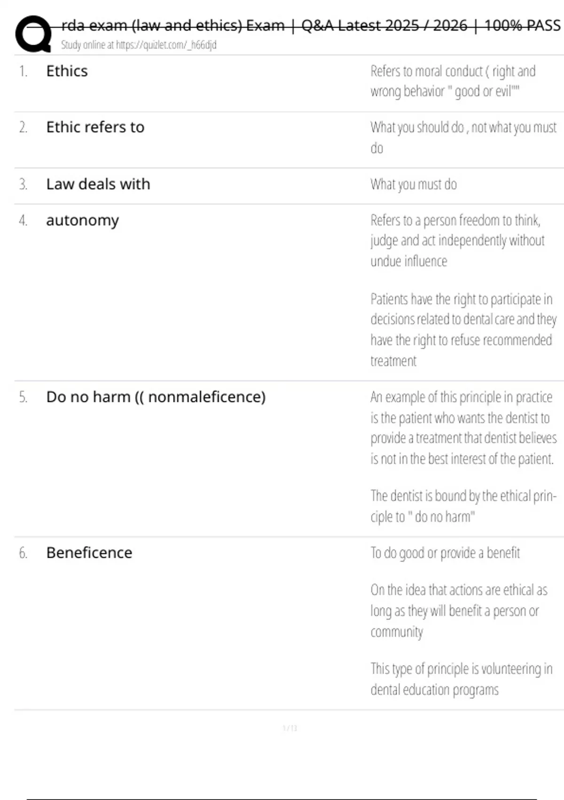Click the 'The dentist is bound' sentence
Screen dimensions: 564x800
463,506
